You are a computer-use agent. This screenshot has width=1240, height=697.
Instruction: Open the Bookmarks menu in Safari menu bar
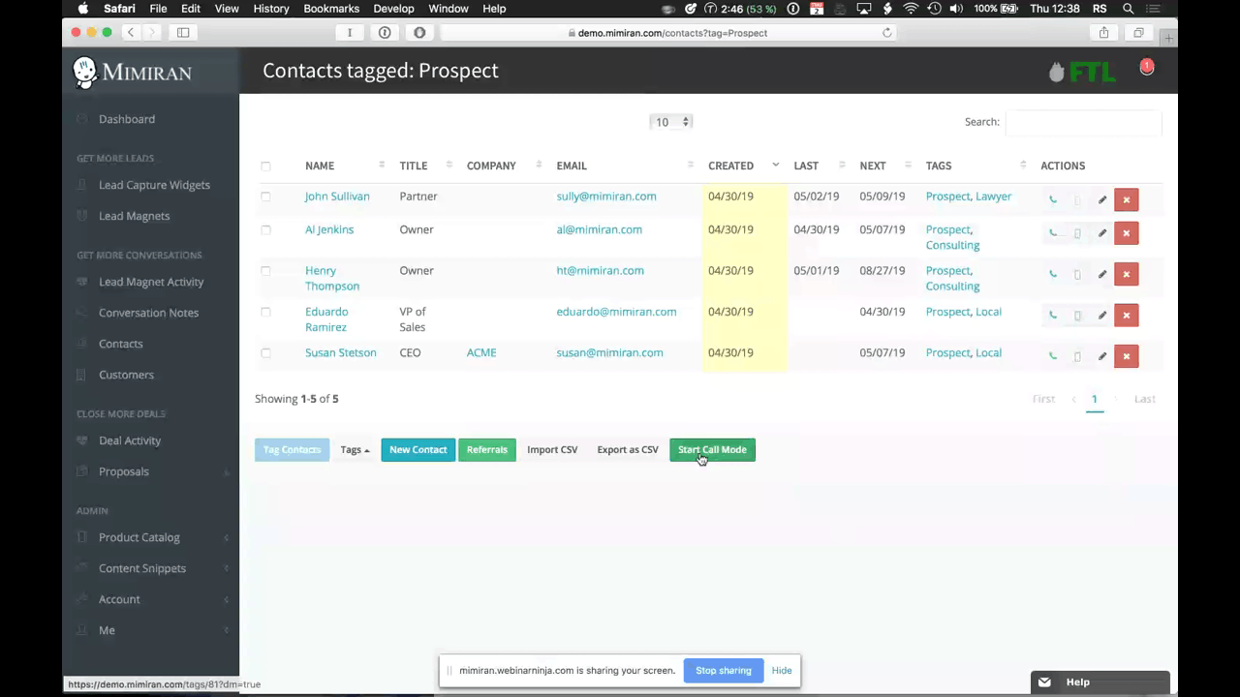tap(331, 9)
